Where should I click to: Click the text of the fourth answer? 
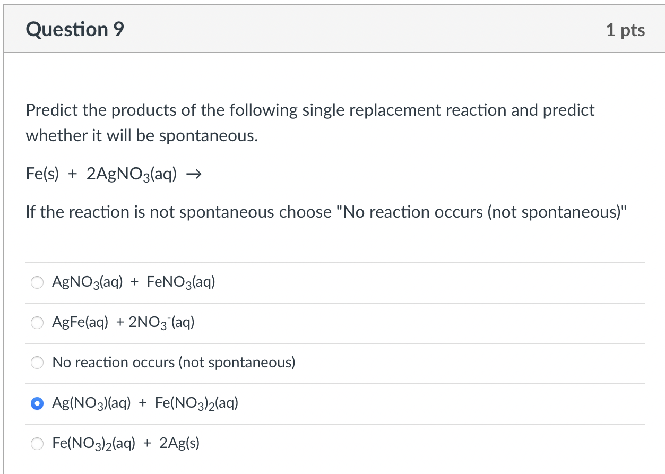coord(145,403)
